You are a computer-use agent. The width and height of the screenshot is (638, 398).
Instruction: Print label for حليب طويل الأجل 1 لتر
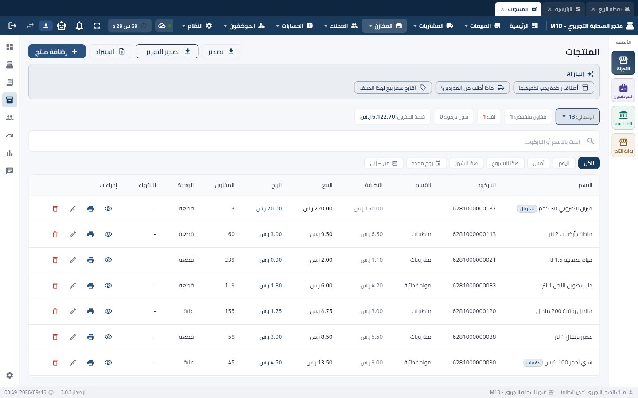pos(90,286)
